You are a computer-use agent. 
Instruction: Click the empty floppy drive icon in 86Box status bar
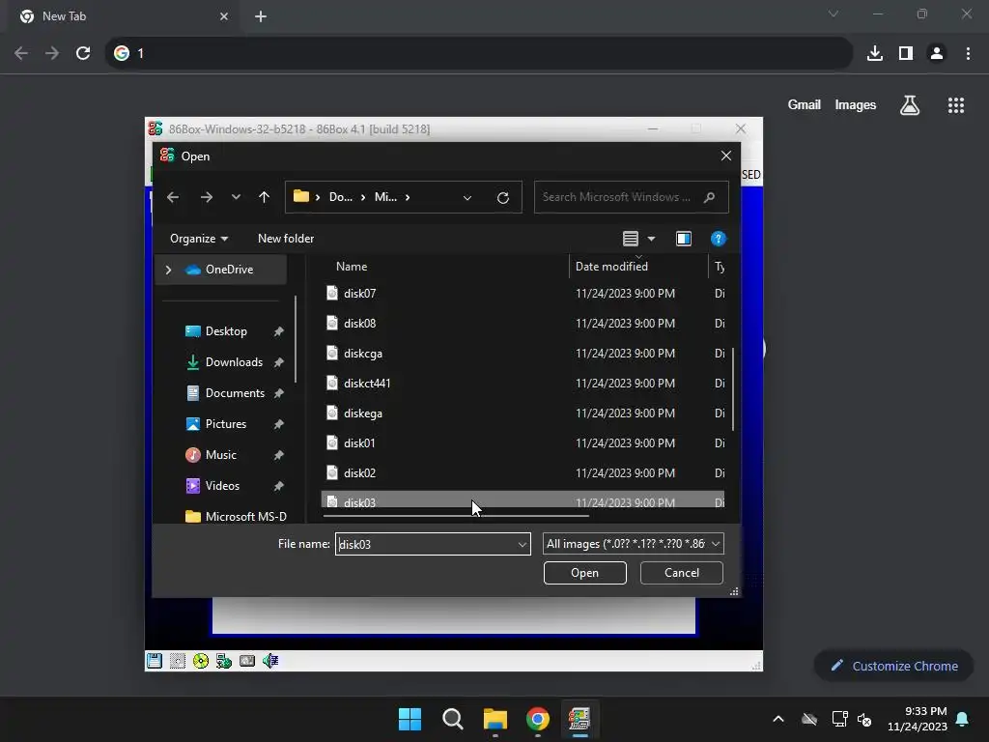178,661
